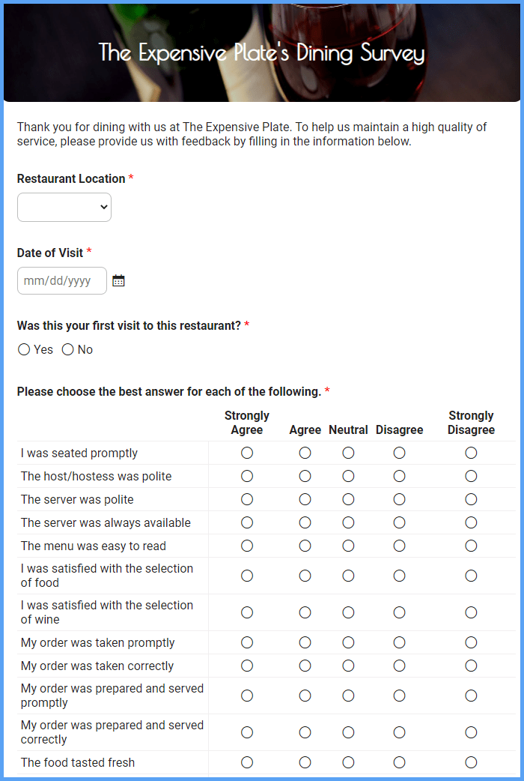Select Disagree for 'The server was always available'
This screenshot has width=524, height=781.
point(399,522)
